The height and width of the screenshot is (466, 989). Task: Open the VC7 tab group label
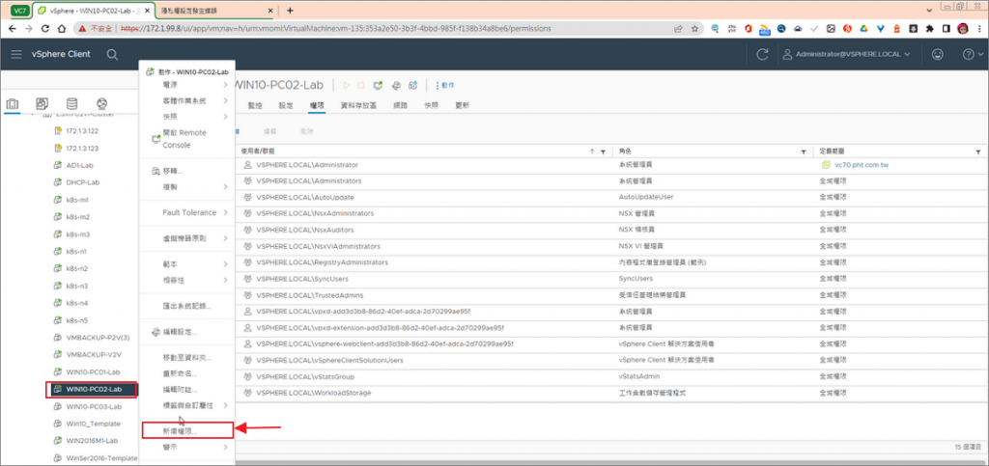(19, 10)
